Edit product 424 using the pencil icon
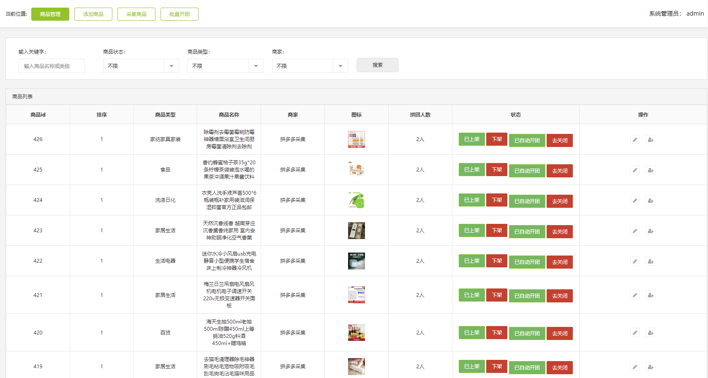The image size is (708, 378). point(635,201)
